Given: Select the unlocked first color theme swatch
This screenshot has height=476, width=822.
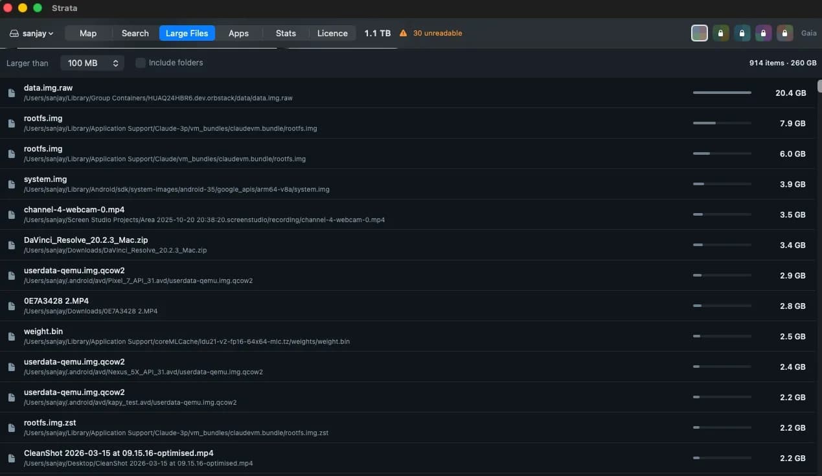Looking at the screenshot, I should pos(700,33).
